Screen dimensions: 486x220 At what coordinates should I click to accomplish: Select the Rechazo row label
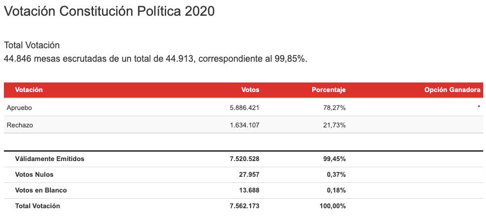[20, 125]
